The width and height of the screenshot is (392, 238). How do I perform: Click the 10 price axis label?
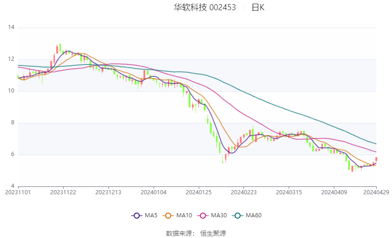[x=11, y=91]
